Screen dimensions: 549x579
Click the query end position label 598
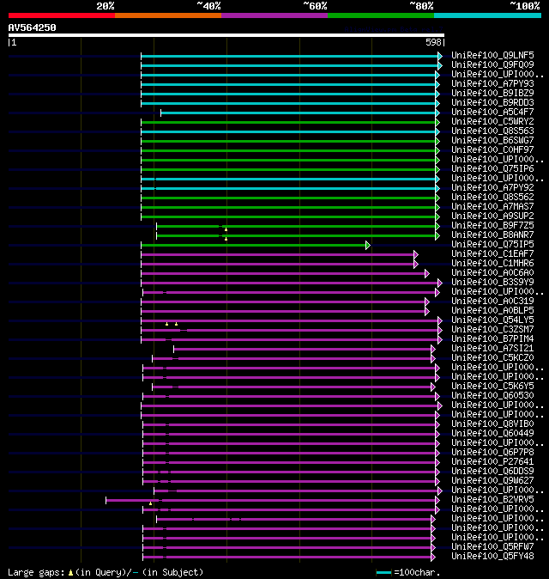433,42
